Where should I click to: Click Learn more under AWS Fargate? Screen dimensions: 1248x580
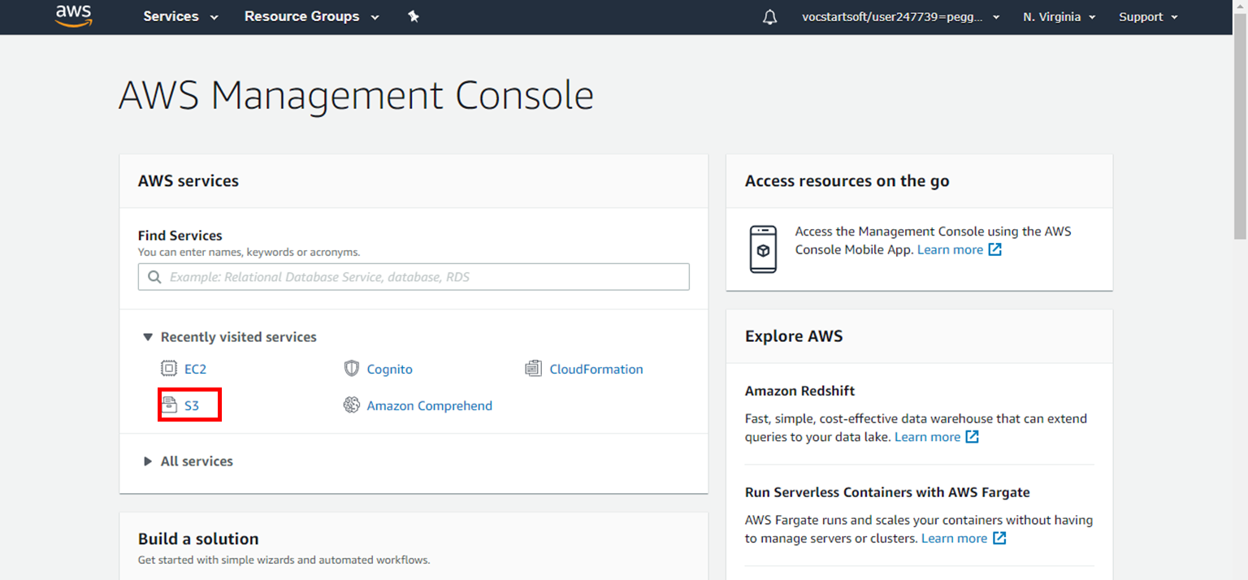[955, 539]
